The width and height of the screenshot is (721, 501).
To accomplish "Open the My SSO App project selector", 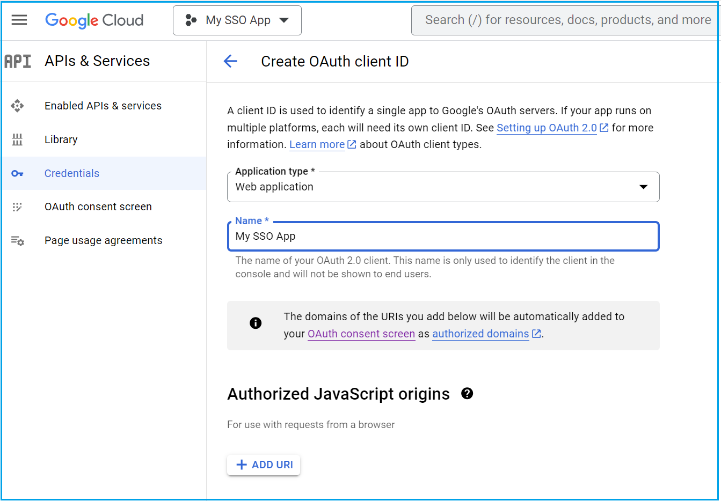I will click(x=237, y=20).
